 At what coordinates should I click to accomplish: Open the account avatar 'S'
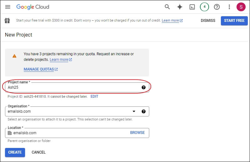tap(241, 7)
